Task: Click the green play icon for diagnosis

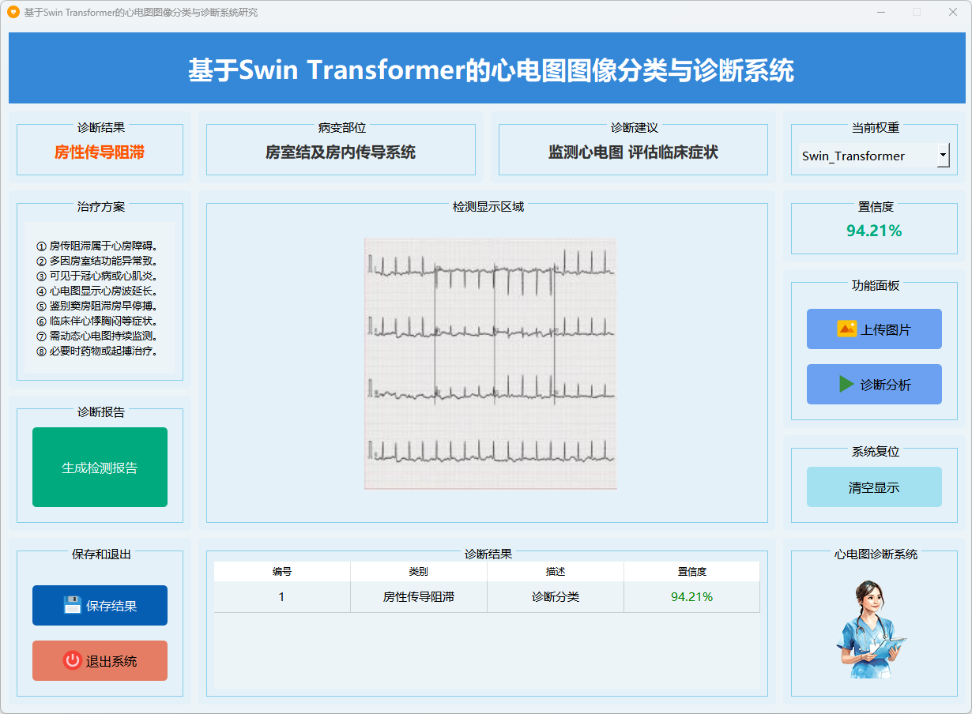Action: coord(846,385)
